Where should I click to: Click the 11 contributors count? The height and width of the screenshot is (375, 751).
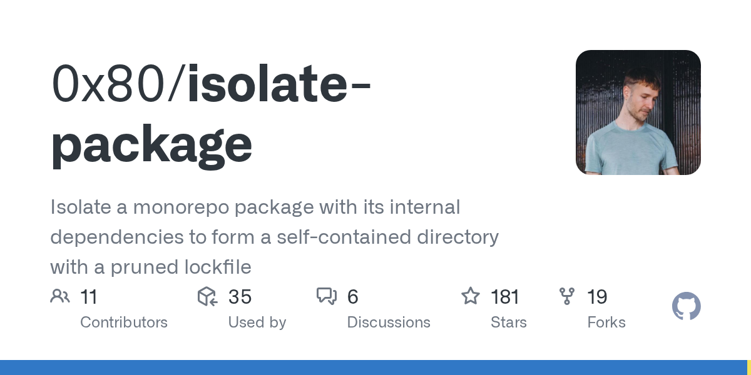(89, 297)
